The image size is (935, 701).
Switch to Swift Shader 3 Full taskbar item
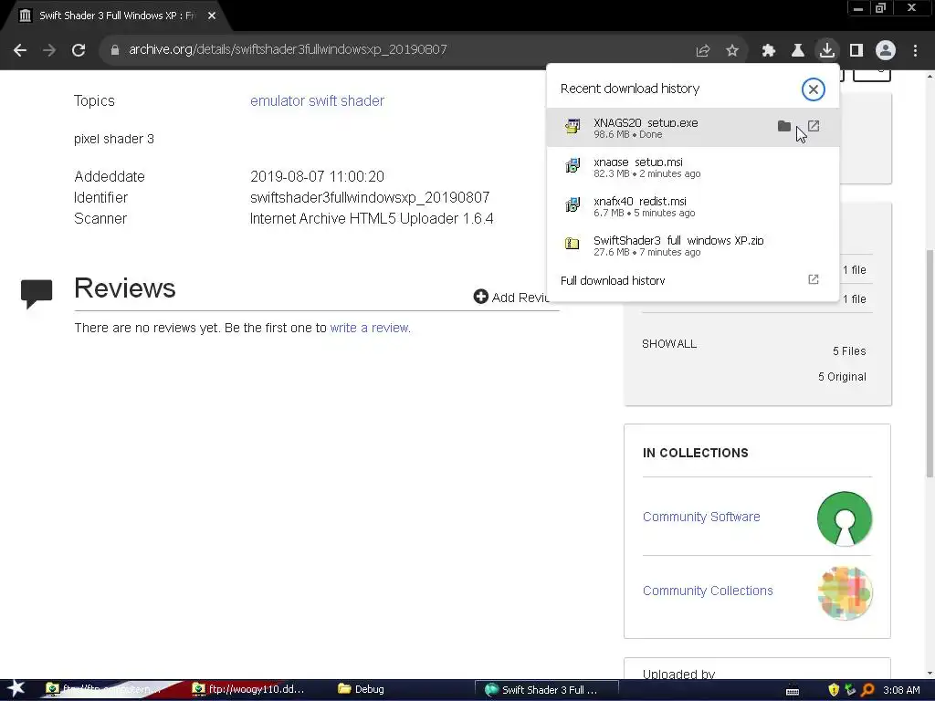pyautogui.click(x=546, y=690)
